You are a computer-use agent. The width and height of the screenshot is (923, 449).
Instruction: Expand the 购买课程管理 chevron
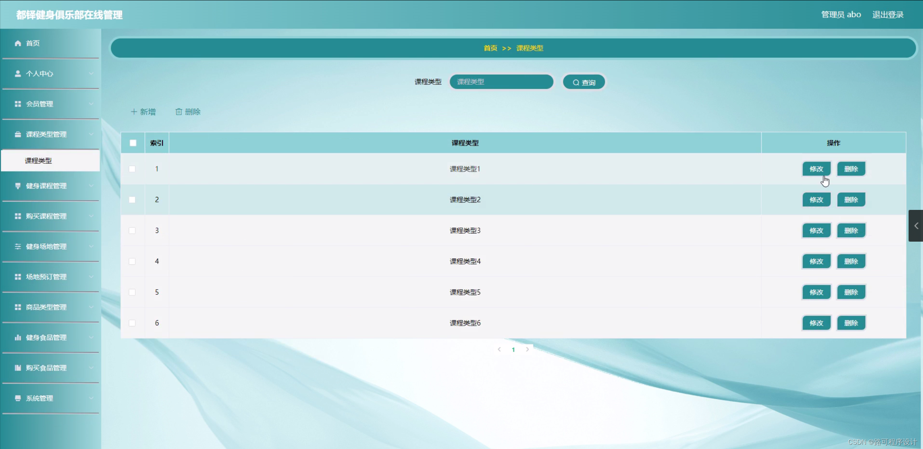pos(91,216)
